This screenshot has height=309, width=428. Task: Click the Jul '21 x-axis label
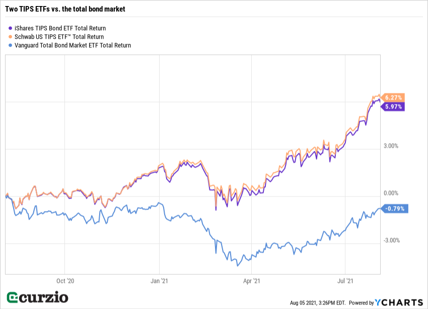[345, 282]
